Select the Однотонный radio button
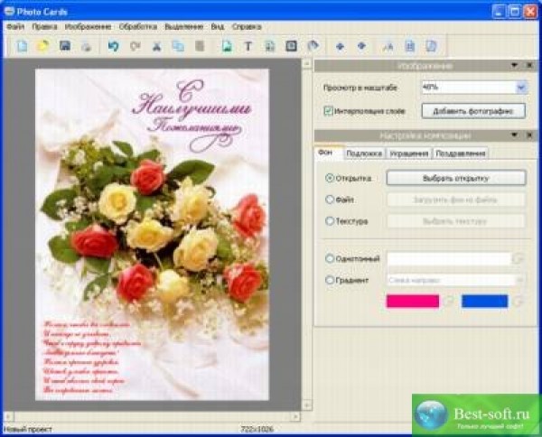Screen dimensions: 542x437 tap(330, 258)
